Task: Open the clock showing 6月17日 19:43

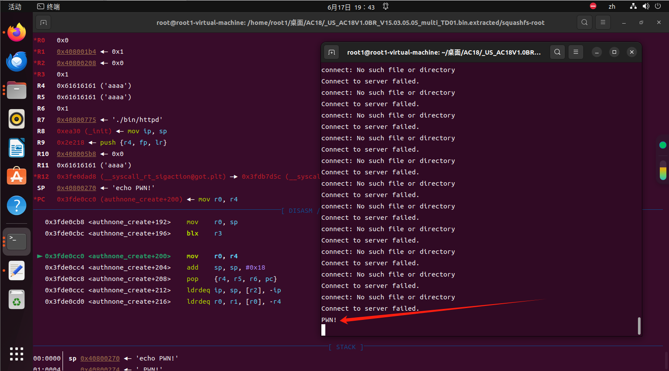Action: point(351,7)
